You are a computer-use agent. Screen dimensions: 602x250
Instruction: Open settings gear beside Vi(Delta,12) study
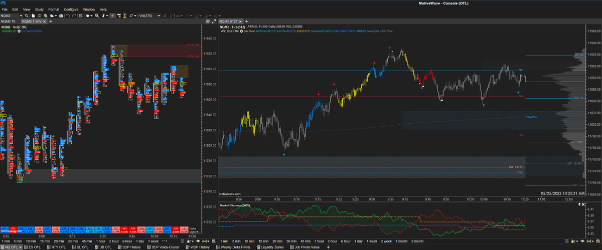click(x=19, y=31)
